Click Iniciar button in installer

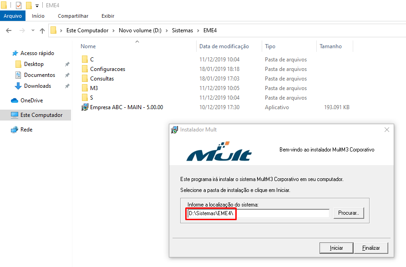336,248
